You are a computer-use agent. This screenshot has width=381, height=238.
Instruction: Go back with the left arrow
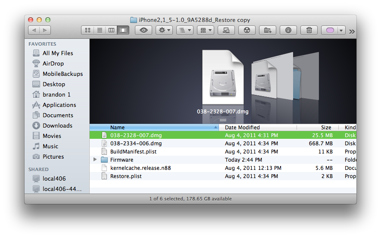tap(34, 30)
